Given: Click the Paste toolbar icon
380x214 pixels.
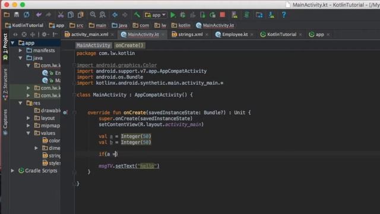Looking at the screenshot, I should 81,15.
